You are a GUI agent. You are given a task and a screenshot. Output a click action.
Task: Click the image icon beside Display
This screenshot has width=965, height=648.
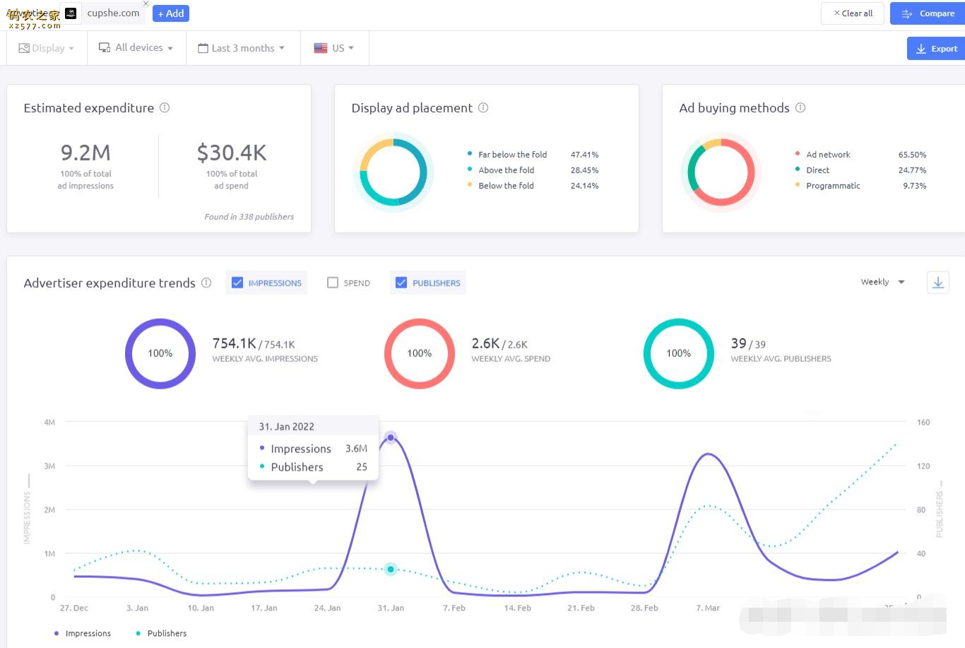point(24,48)
